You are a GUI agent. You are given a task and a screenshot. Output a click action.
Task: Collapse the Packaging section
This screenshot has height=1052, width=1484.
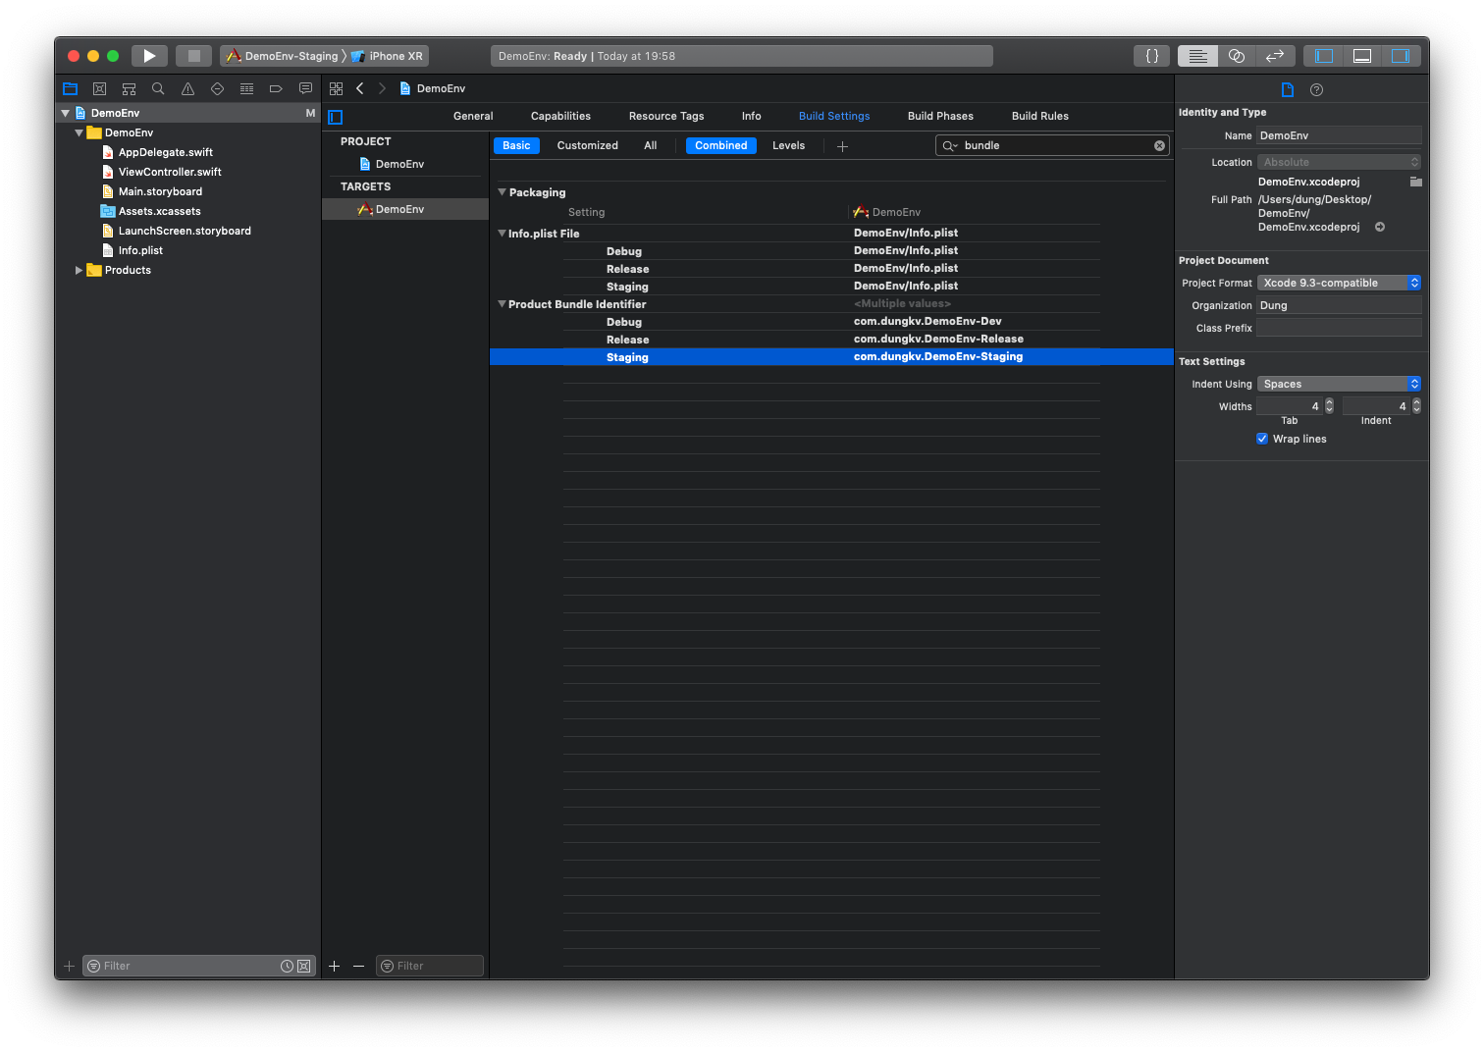[x=502, y=192]
